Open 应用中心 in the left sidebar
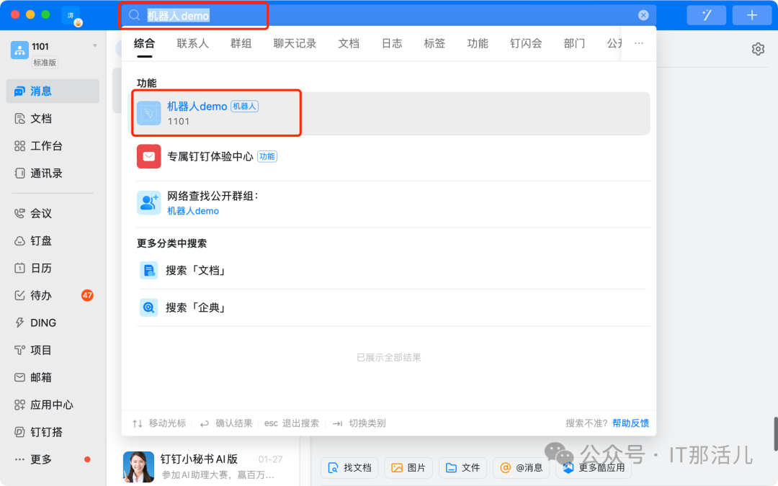 (x=53, y=405)
